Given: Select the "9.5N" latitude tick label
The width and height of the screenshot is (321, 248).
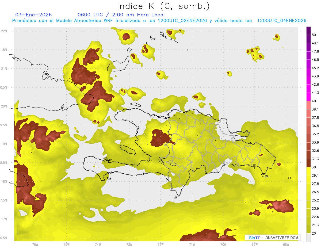Looking at the screenshot, I should point(4,125).
